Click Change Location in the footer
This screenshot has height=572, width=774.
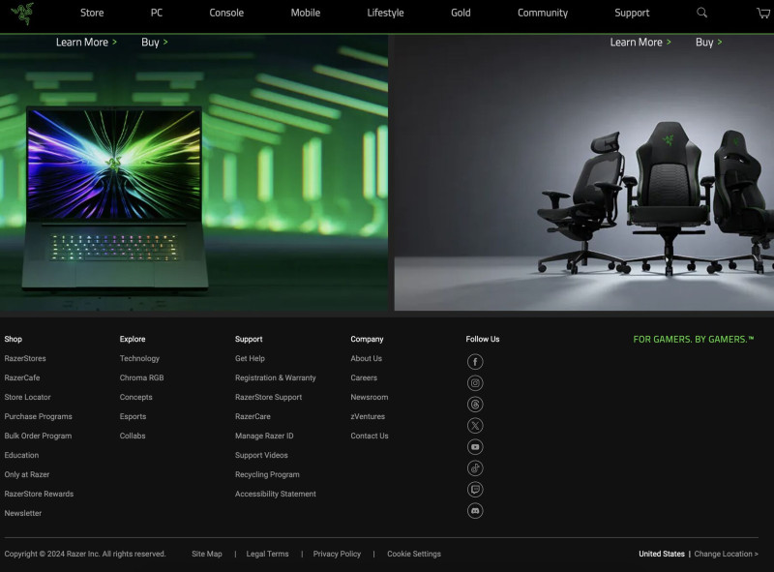pos(727,554)
